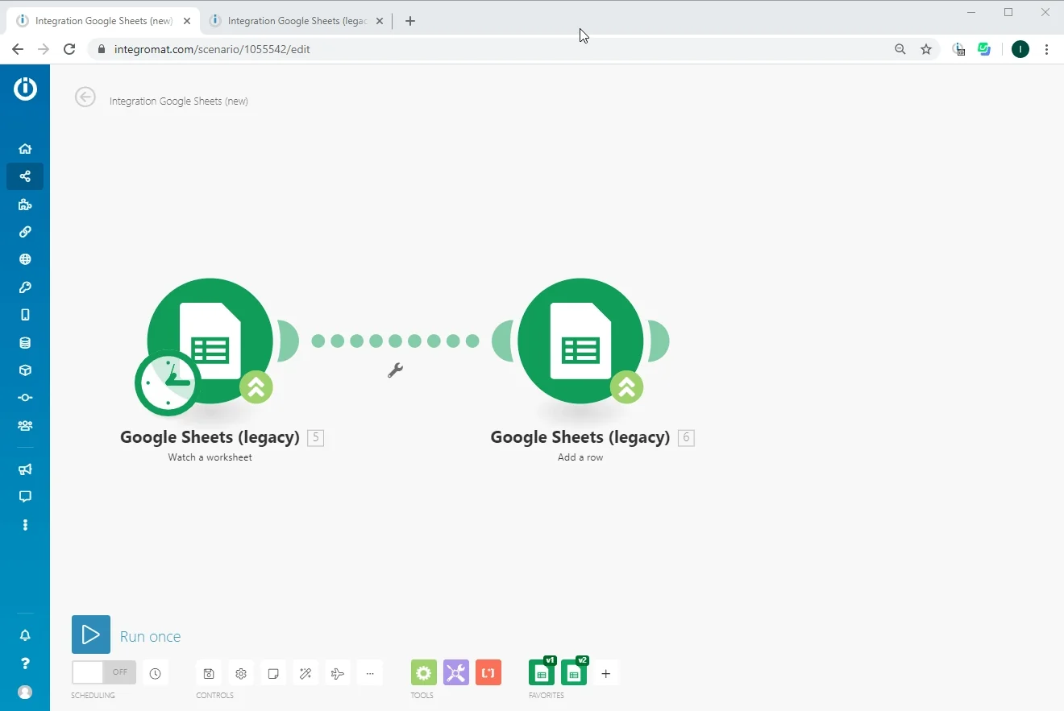The width and height of the screenshot is (1064, 711).
Task: Open the megaphone announcements icon in sidebar
Action: tap(25, 469)
